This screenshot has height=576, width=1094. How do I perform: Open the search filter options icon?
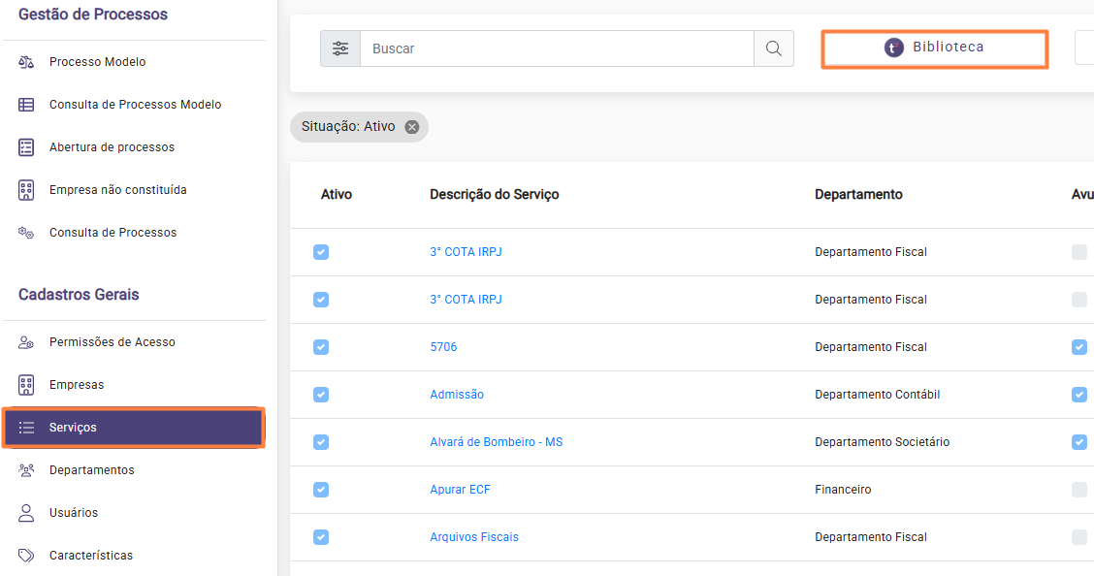340,48
